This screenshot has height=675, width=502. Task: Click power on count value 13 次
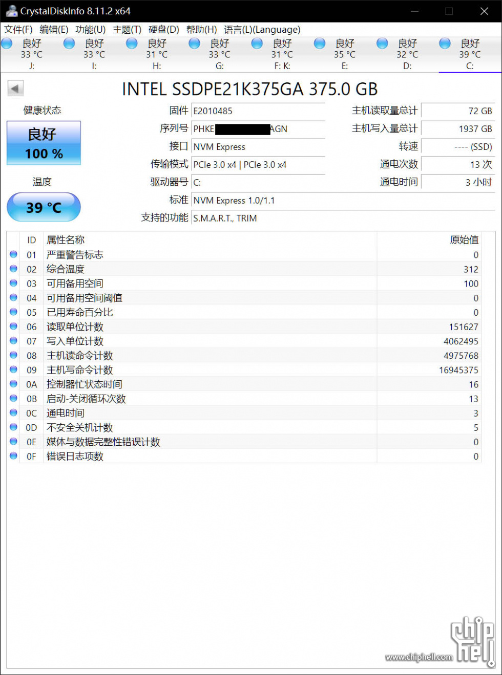coord(458,165)
